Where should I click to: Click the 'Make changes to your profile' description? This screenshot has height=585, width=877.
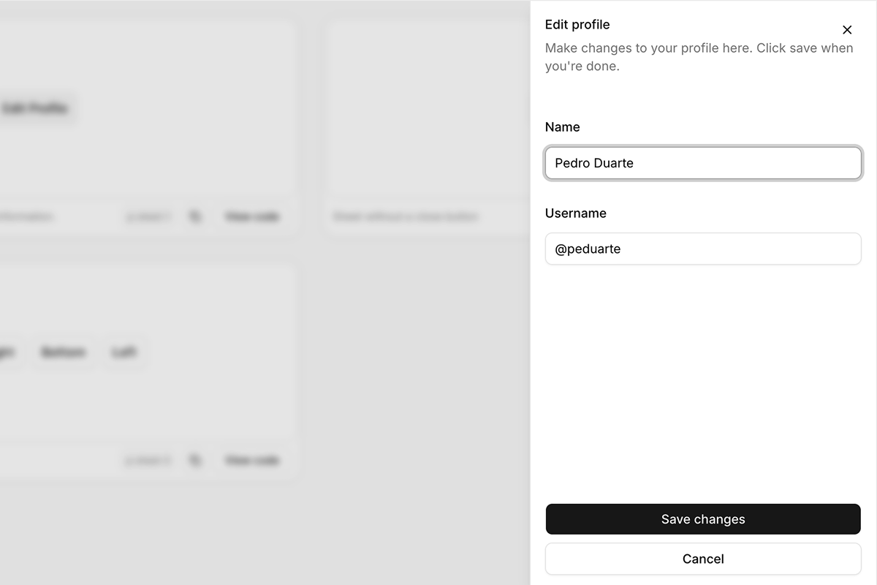click(699, 57)
